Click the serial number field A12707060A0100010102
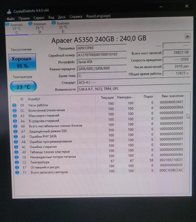The width and height of the screenshot is (196, 222). point(102,55)
